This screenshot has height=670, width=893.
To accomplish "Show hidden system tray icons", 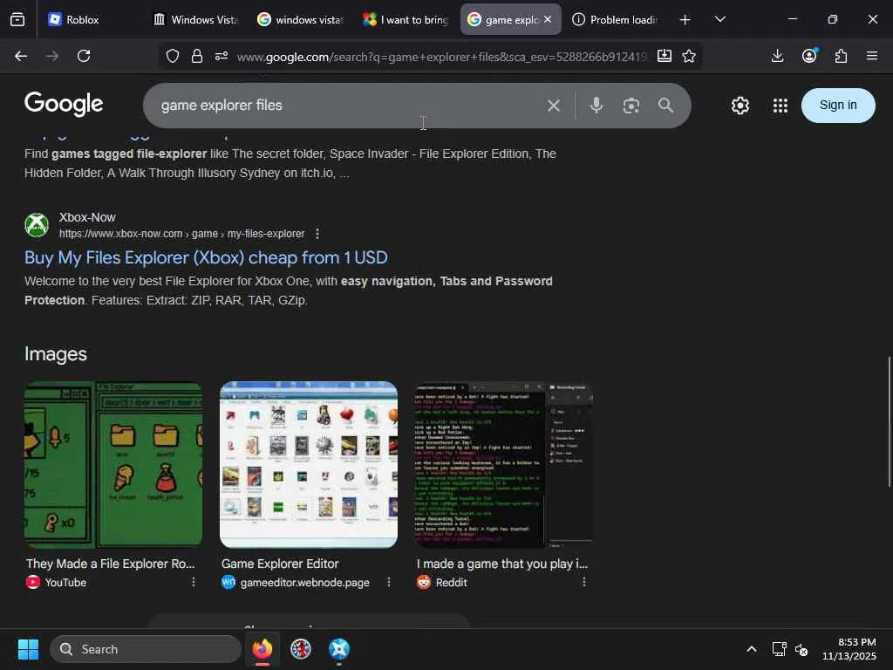I will click(752, 649).
